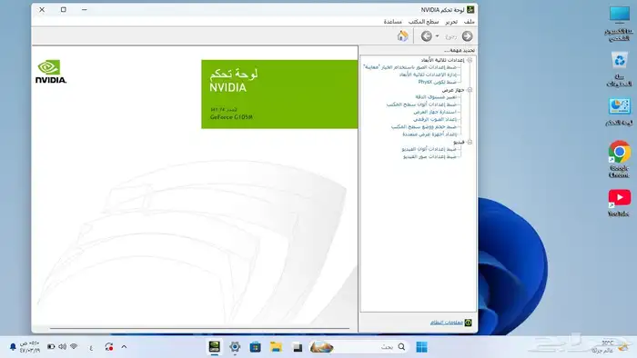Click the system information icon at panel bottom

click(x=468, y=323)
